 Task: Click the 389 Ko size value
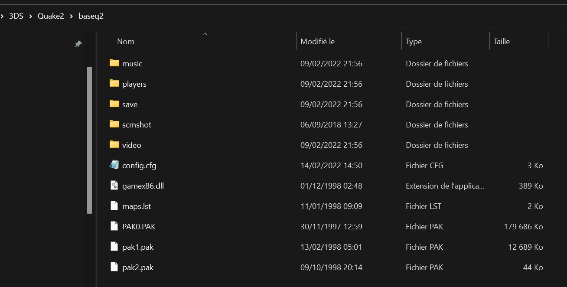click(x=531, y=186)
